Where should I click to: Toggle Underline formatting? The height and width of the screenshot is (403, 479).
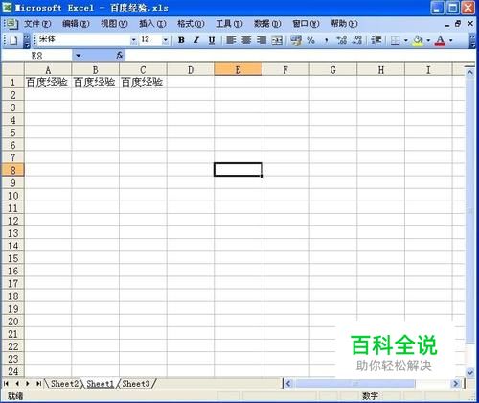[x=212, y=40]
